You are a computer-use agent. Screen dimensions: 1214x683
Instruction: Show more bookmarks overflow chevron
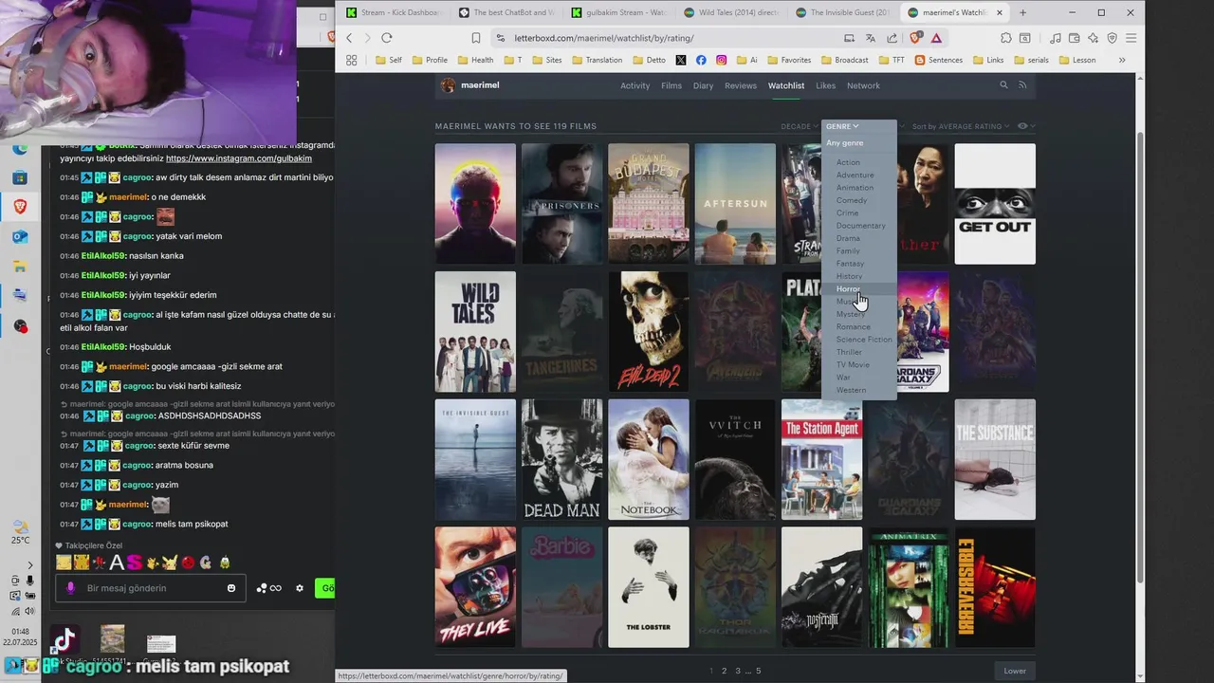[1122, 60]
